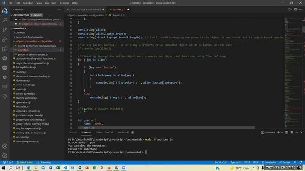Click the Split Editor icon
This screenshot has height=171, width=305.
295,9
